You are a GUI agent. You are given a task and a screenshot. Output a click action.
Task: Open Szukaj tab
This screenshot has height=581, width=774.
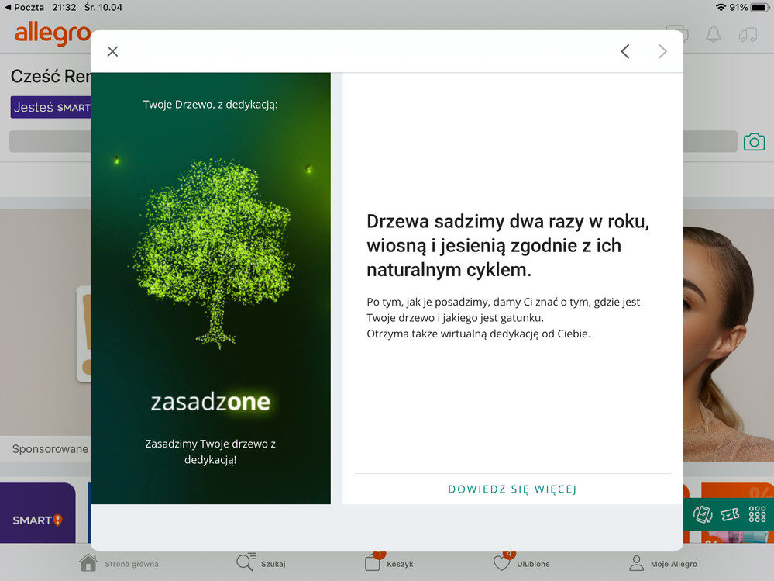[x=260, y=563]
